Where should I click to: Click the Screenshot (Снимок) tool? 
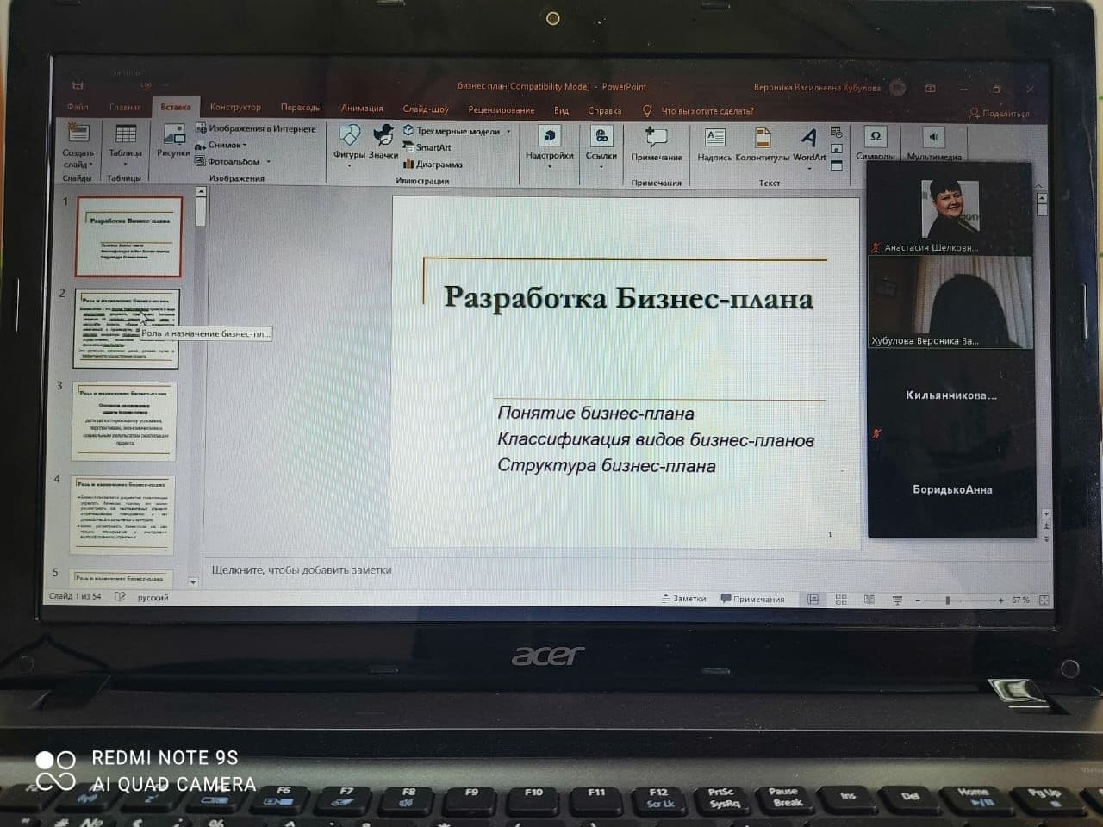click(221, 145)
